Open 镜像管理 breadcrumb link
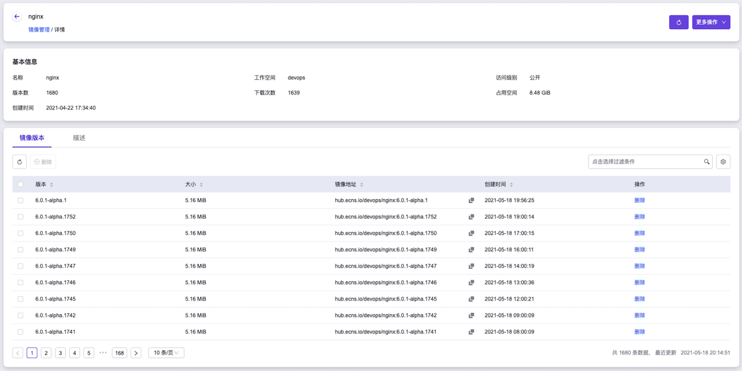The height and width of the screenshot is (371, 742). 39,30
